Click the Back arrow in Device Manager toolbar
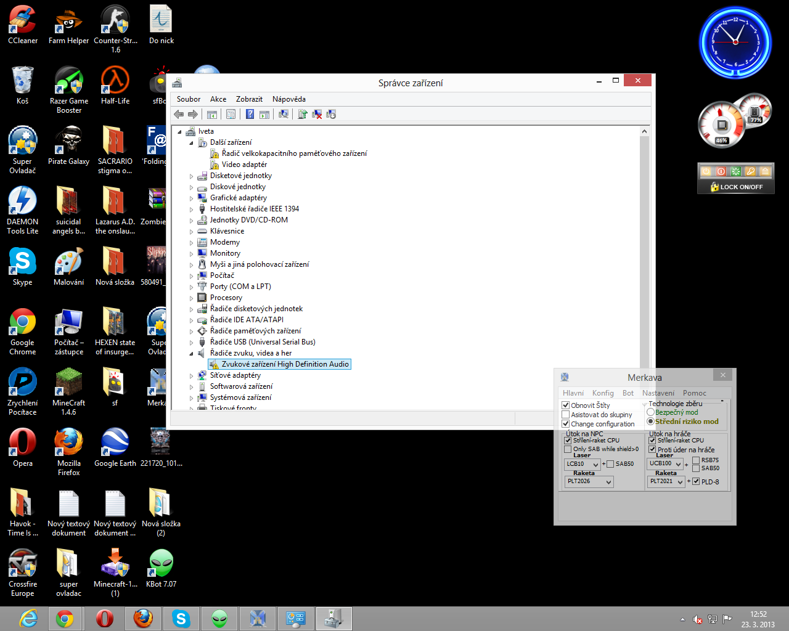This screenshot has width=789, height=631. (179, 114)
